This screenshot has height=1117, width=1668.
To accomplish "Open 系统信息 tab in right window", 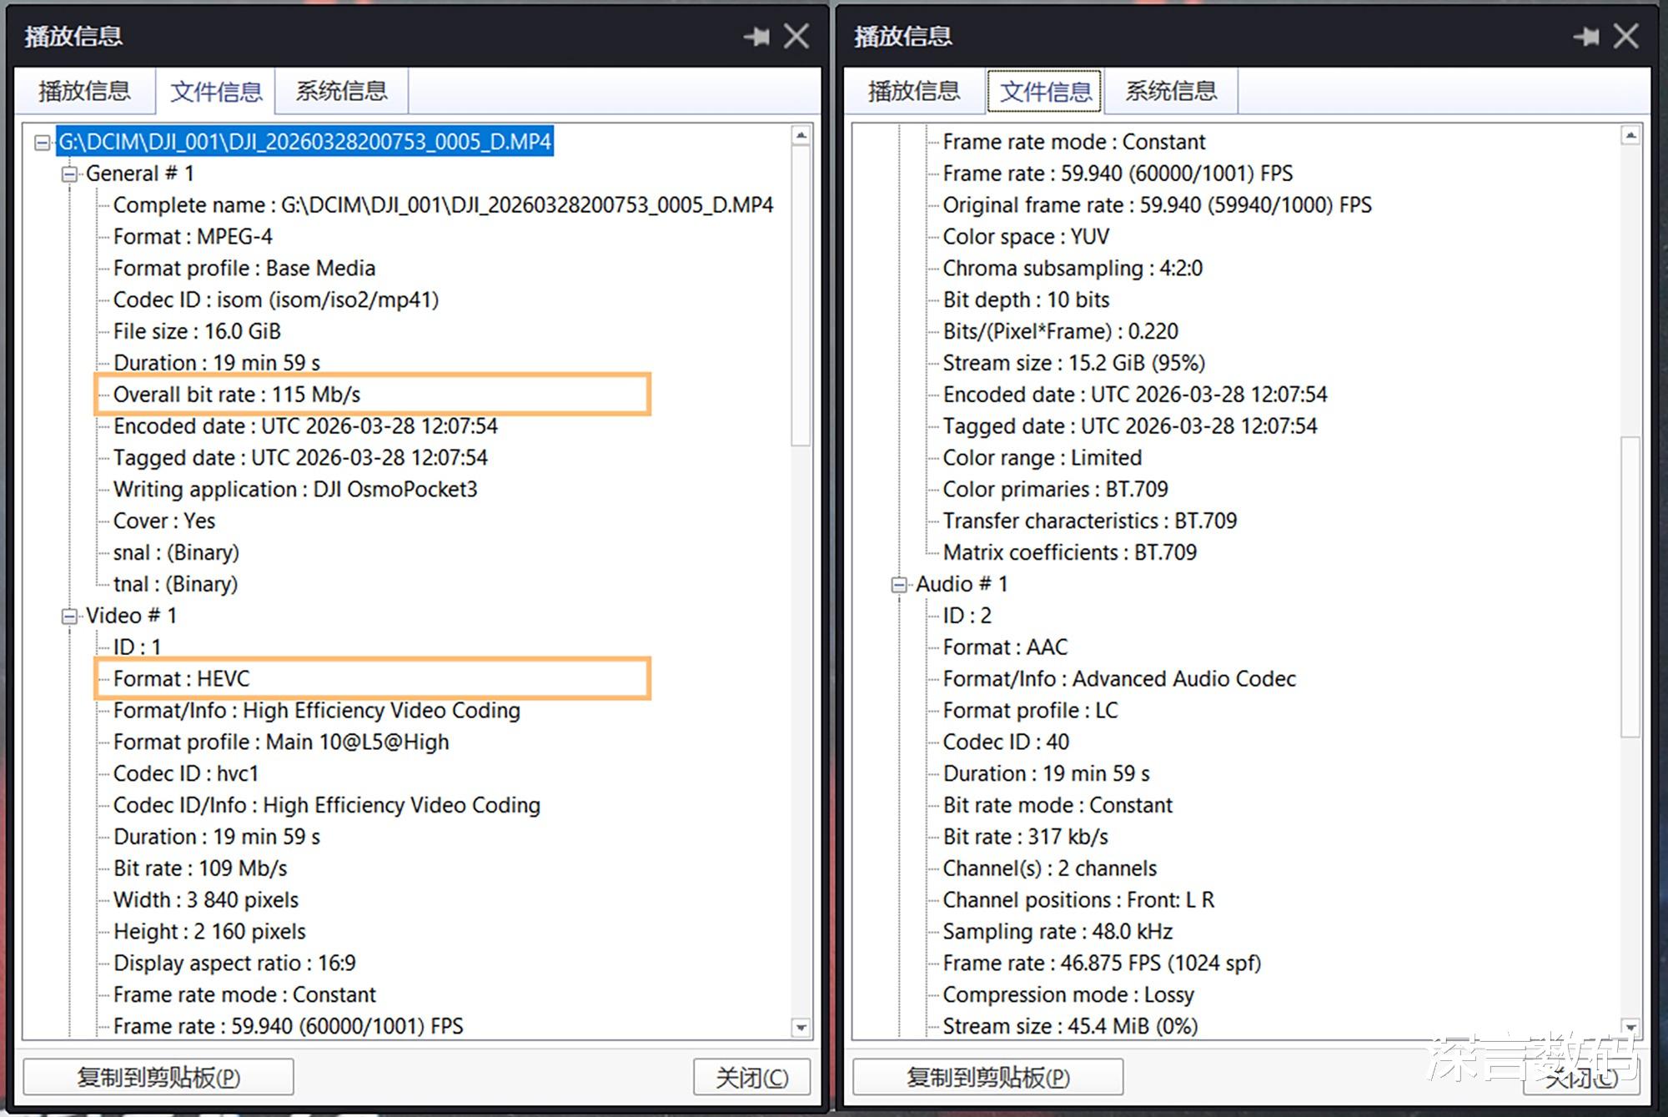I will tap(1171, 91).
